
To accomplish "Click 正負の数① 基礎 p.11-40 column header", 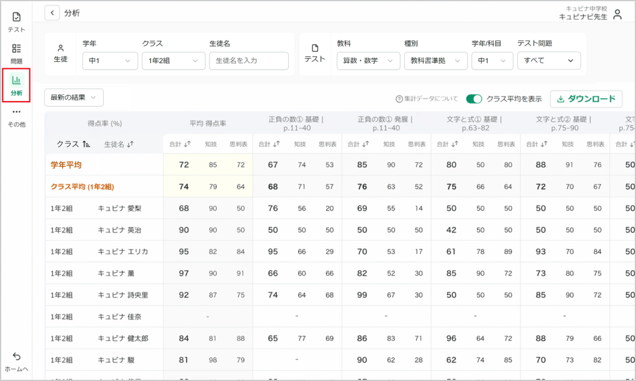I will 297,123.
